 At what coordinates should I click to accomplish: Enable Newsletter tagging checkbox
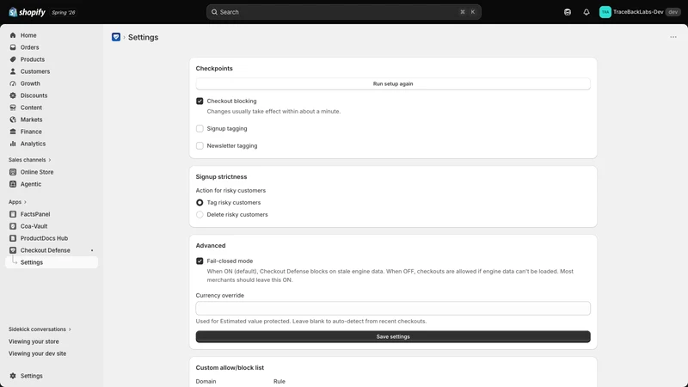pyautogui.click(x=200, y=145)
